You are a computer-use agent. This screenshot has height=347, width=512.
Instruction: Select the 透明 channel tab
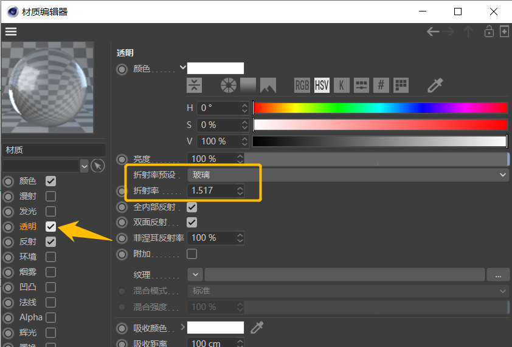click(x=28, y=226)
